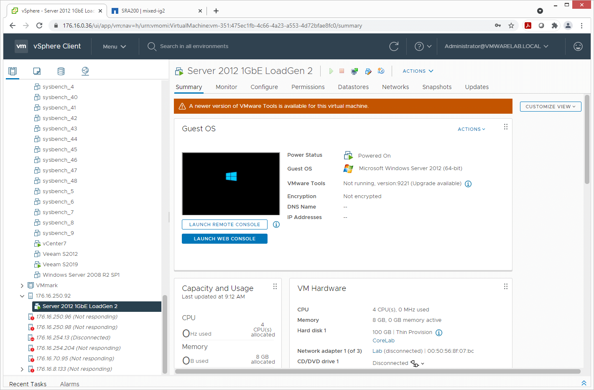Click info icon next to Thin Provision
The image size is (594, 390).
tap(439, 333)
